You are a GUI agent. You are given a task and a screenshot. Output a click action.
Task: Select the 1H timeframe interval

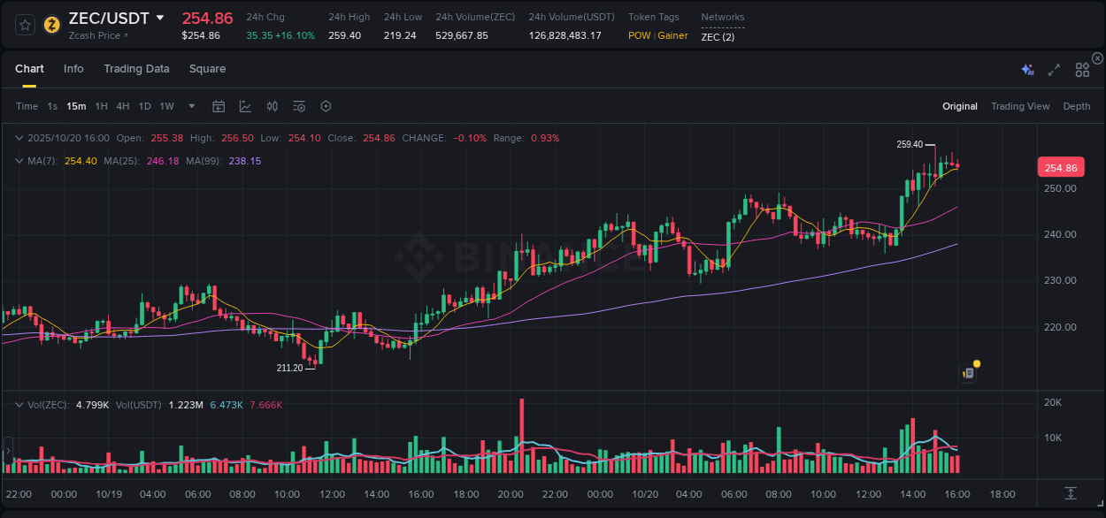pos(101,106)
